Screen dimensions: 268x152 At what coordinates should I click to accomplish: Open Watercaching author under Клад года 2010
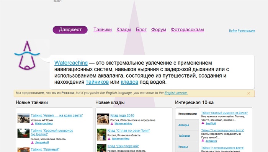point(123,123)
